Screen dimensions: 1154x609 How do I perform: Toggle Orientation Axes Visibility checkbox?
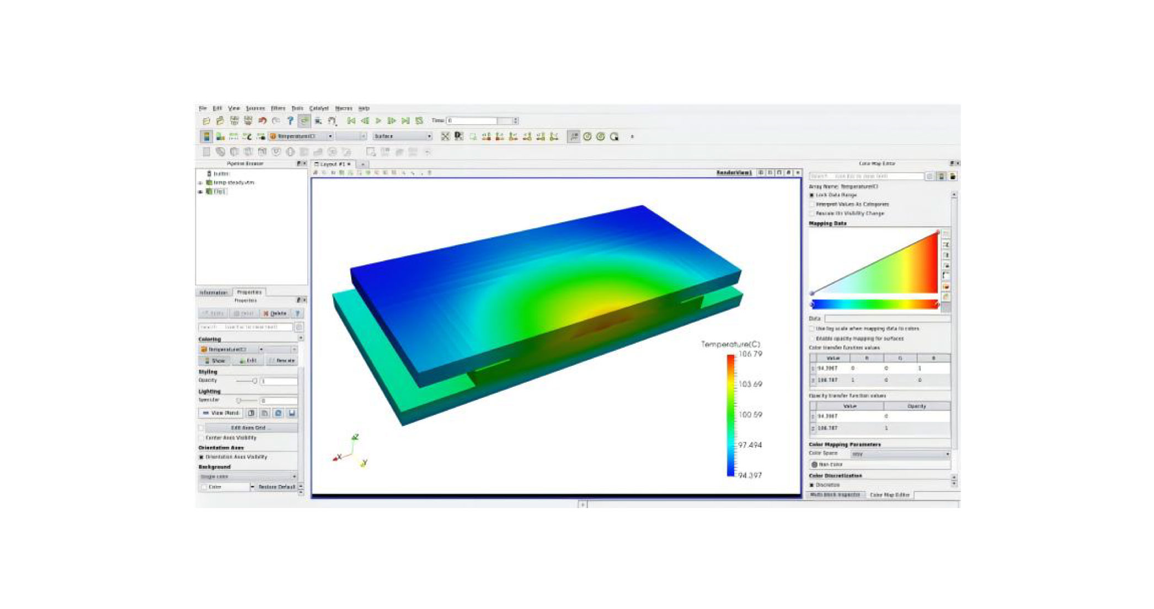point(201,457)
